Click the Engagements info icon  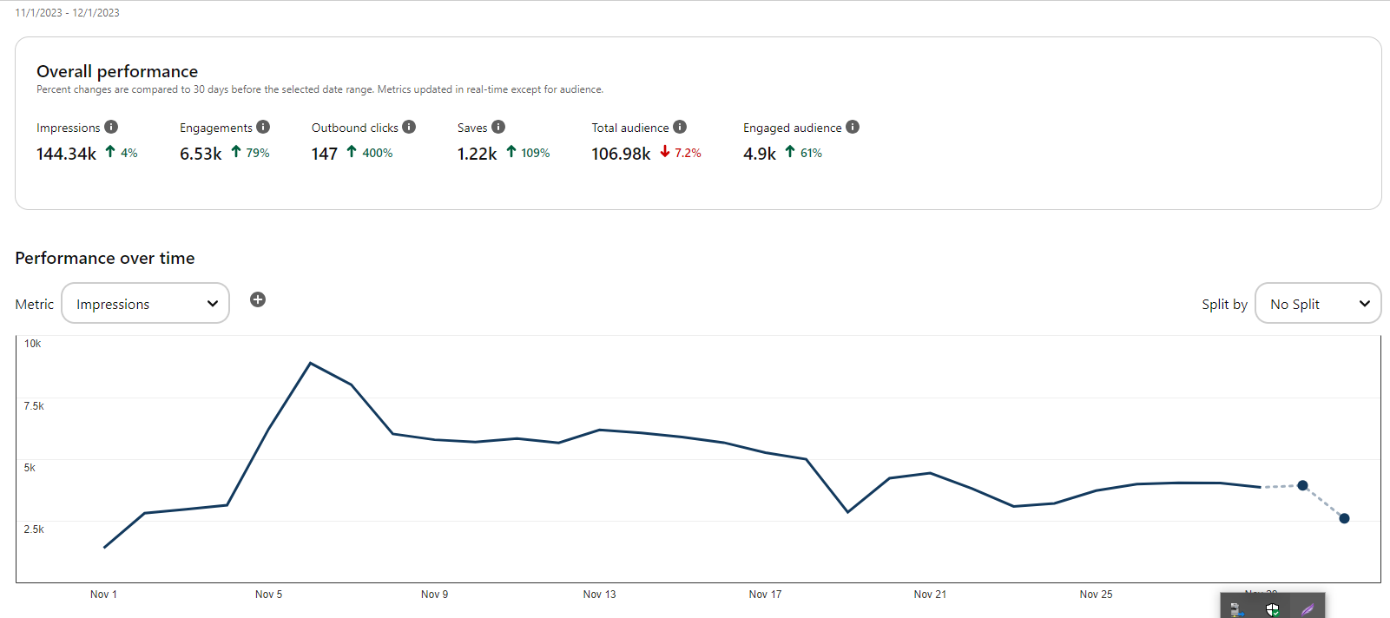click(x=263, y=127)
